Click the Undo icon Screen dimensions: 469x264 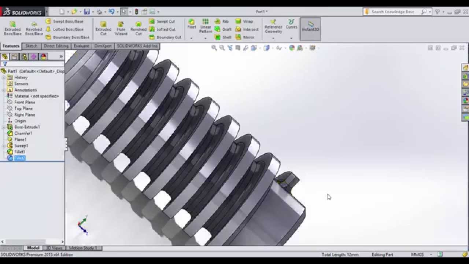(111, 12)
